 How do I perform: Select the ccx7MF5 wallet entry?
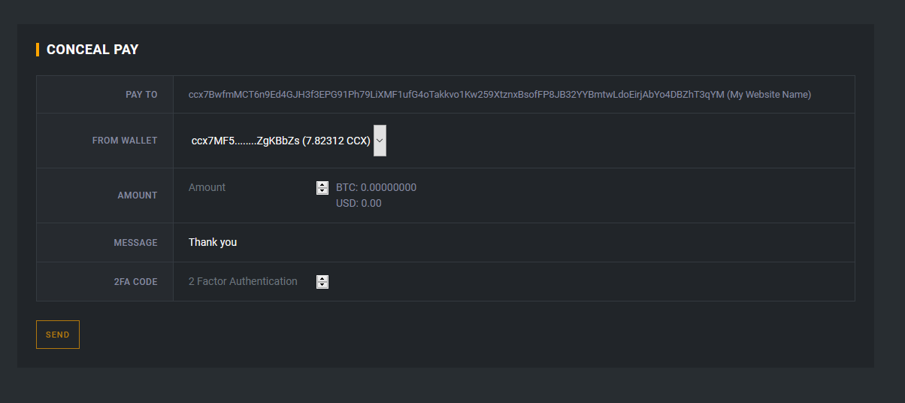click(280, 141)
